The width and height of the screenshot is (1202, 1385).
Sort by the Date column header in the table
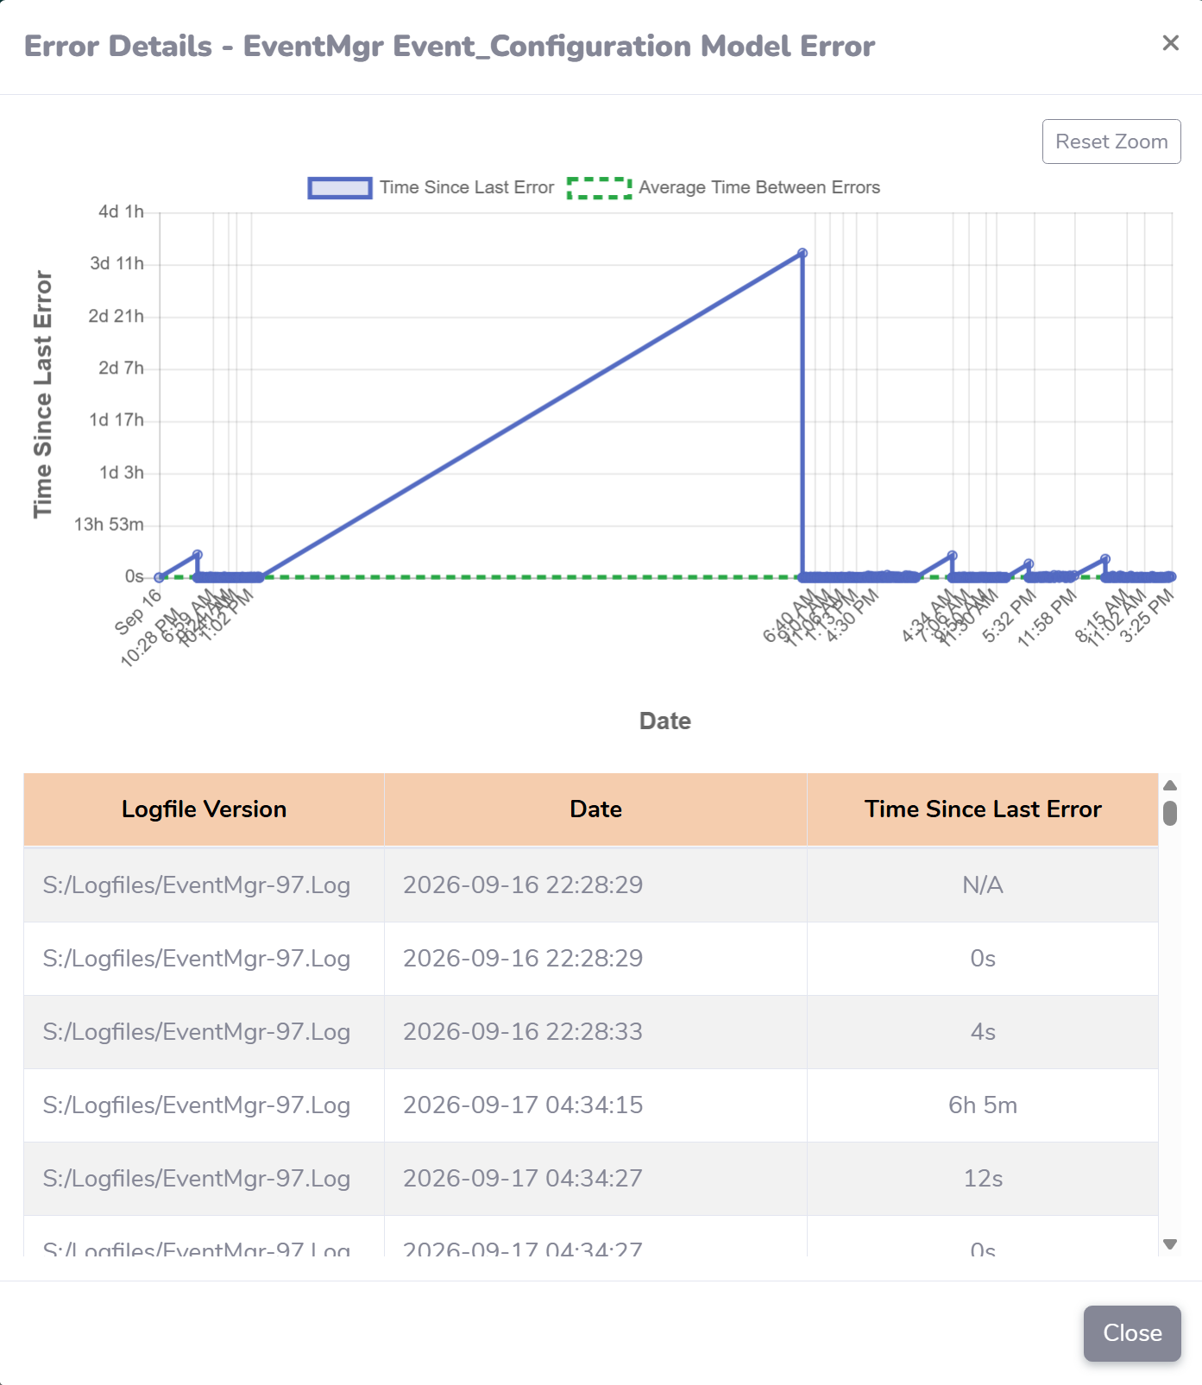coord(595,809)
